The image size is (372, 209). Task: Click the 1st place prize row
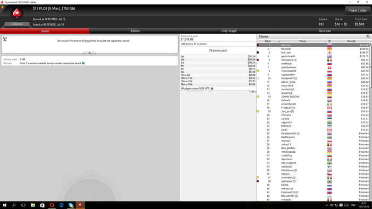[218, 57]
